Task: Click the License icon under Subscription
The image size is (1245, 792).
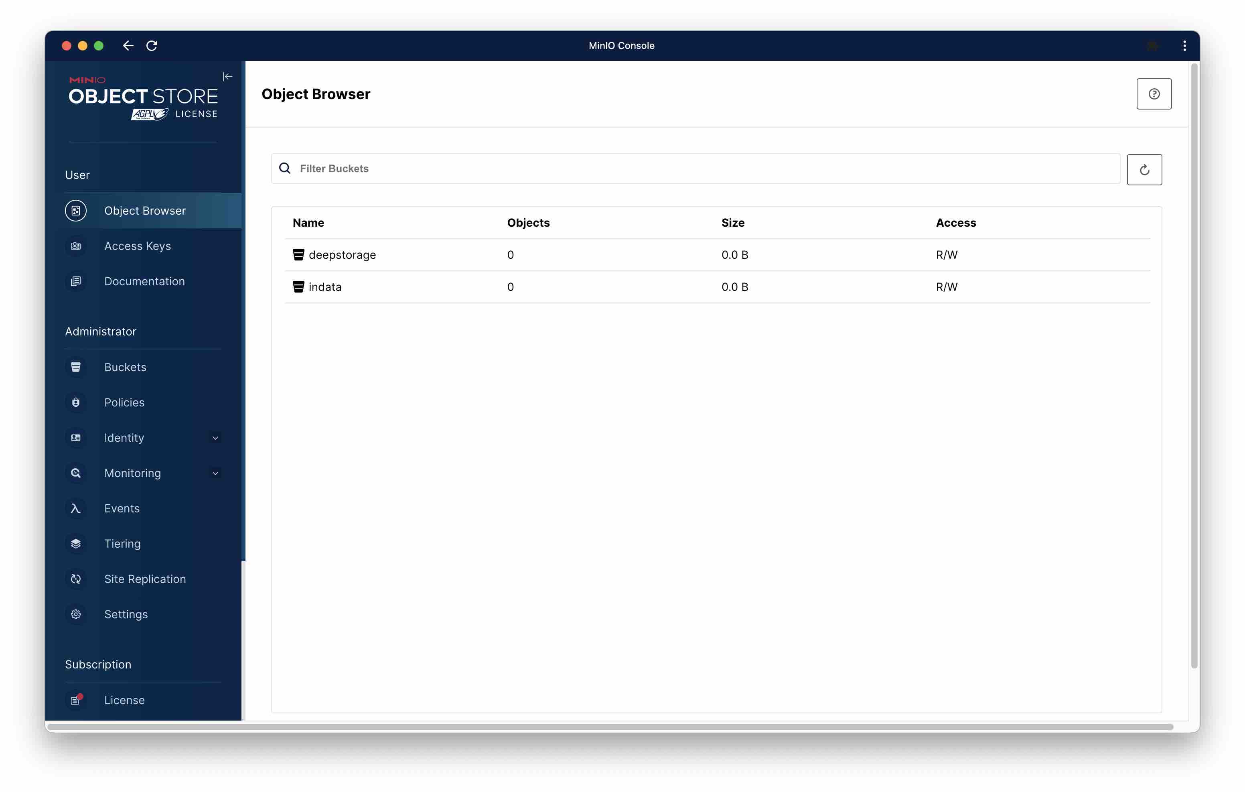Action: [75, 699]
